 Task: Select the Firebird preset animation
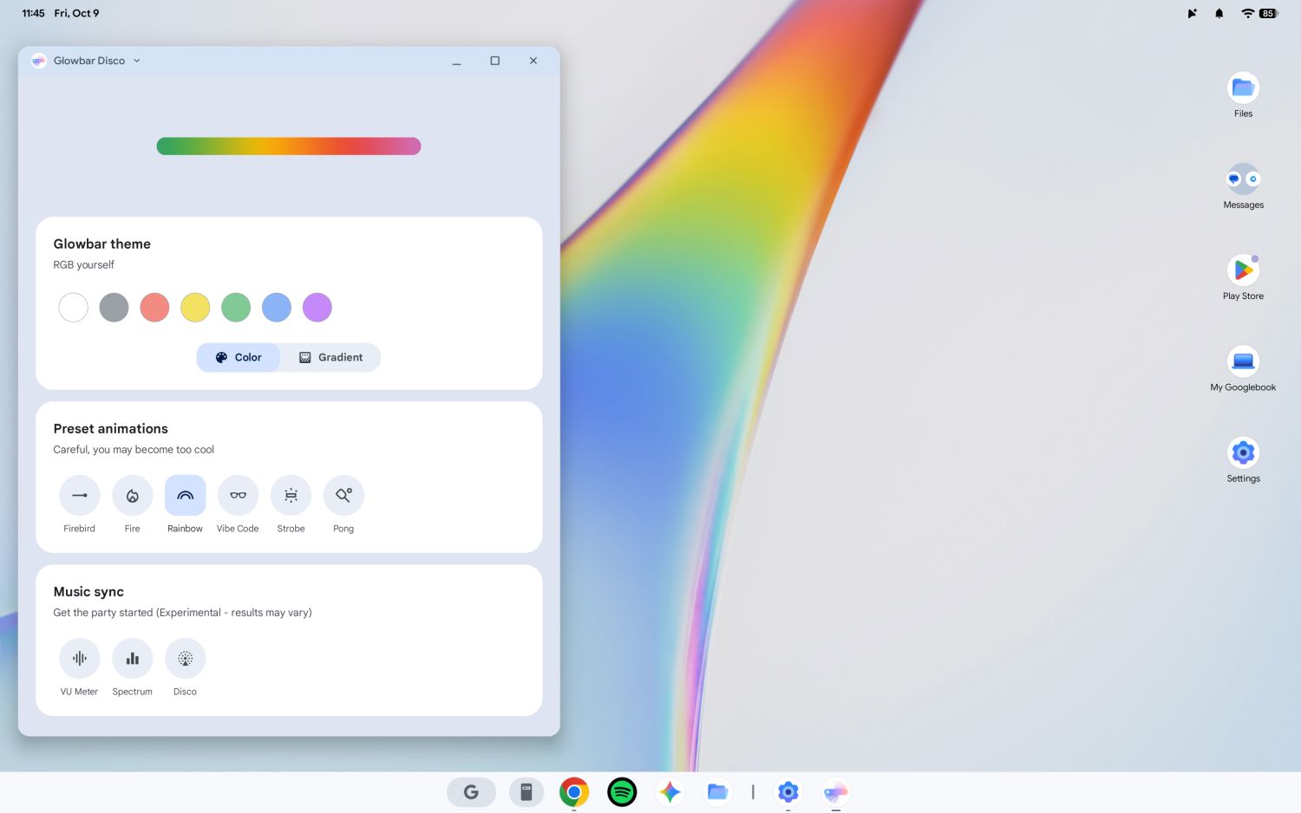[79, 496]
